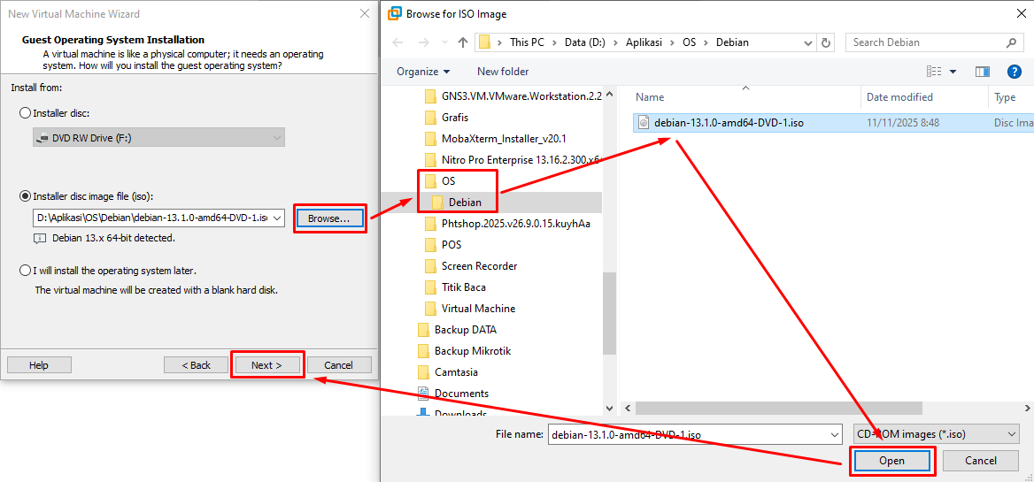Click the search magnifier icon

(1011, 42)
